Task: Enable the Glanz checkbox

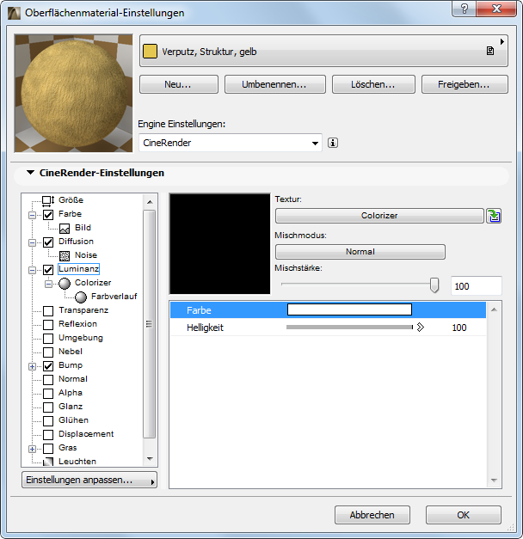Action: pyautogui.click(x=48, y=407)
